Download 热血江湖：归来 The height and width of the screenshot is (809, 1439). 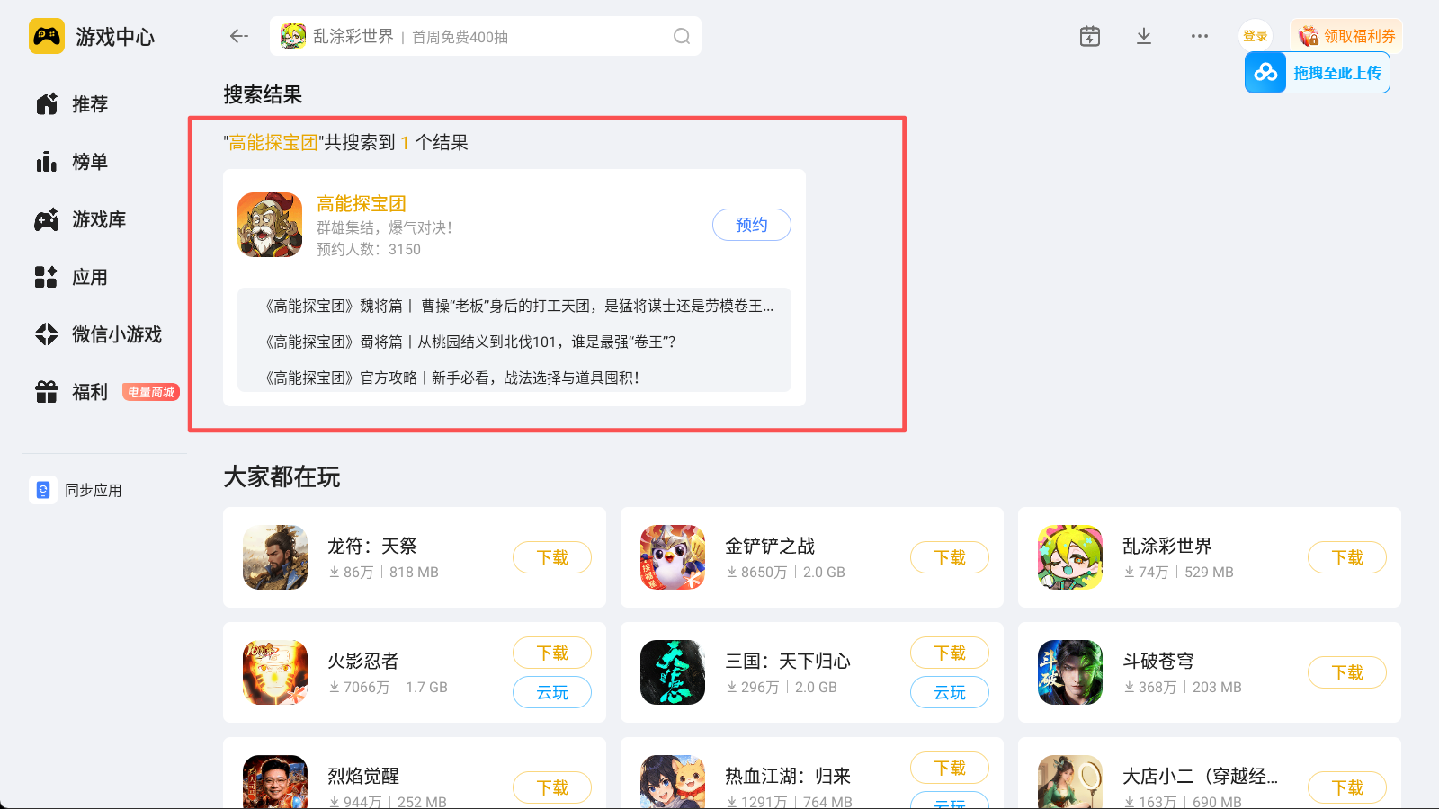(x=950, y=768)
